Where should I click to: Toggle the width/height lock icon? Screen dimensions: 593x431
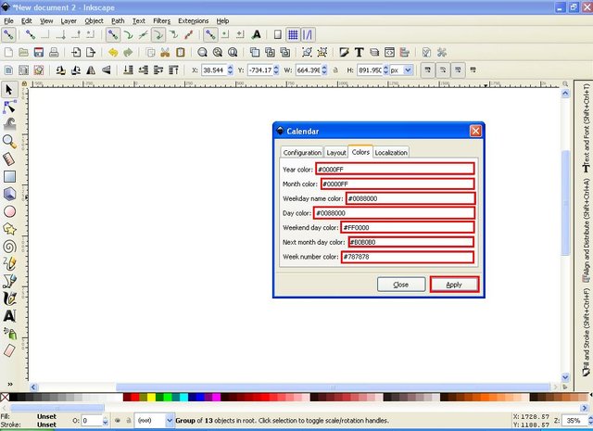coord(335,70)
